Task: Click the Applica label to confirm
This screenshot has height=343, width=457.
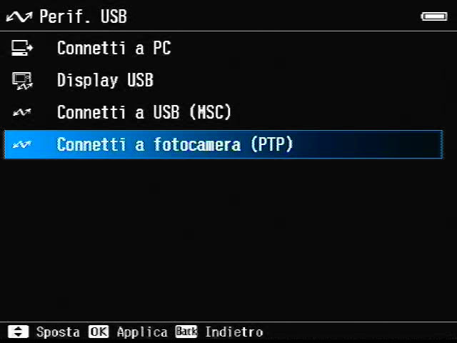Action: [x=142, y=332]
